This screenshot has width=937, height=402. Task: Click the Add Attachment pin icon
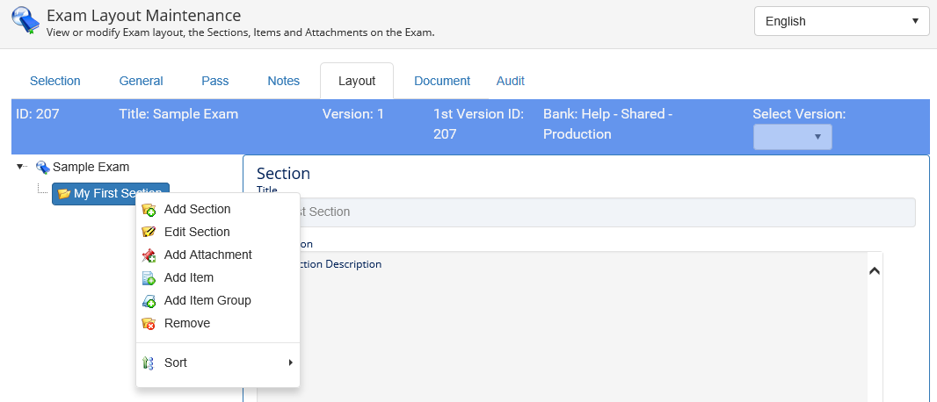(149, 255)
